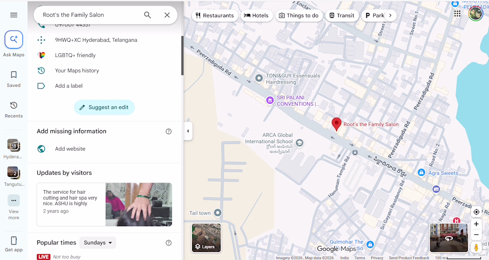Click Tail town marker

218,213
